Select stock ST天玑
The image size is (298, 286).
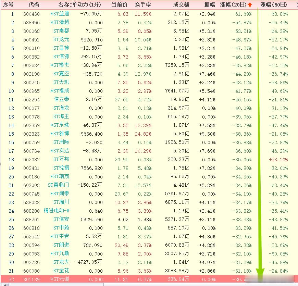coord(61,82)
